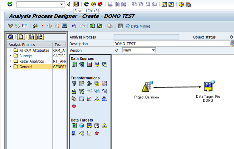This screenshot has height=149, width=234.
Task: Click the decision tree data target icon
Action: [105, 126]
